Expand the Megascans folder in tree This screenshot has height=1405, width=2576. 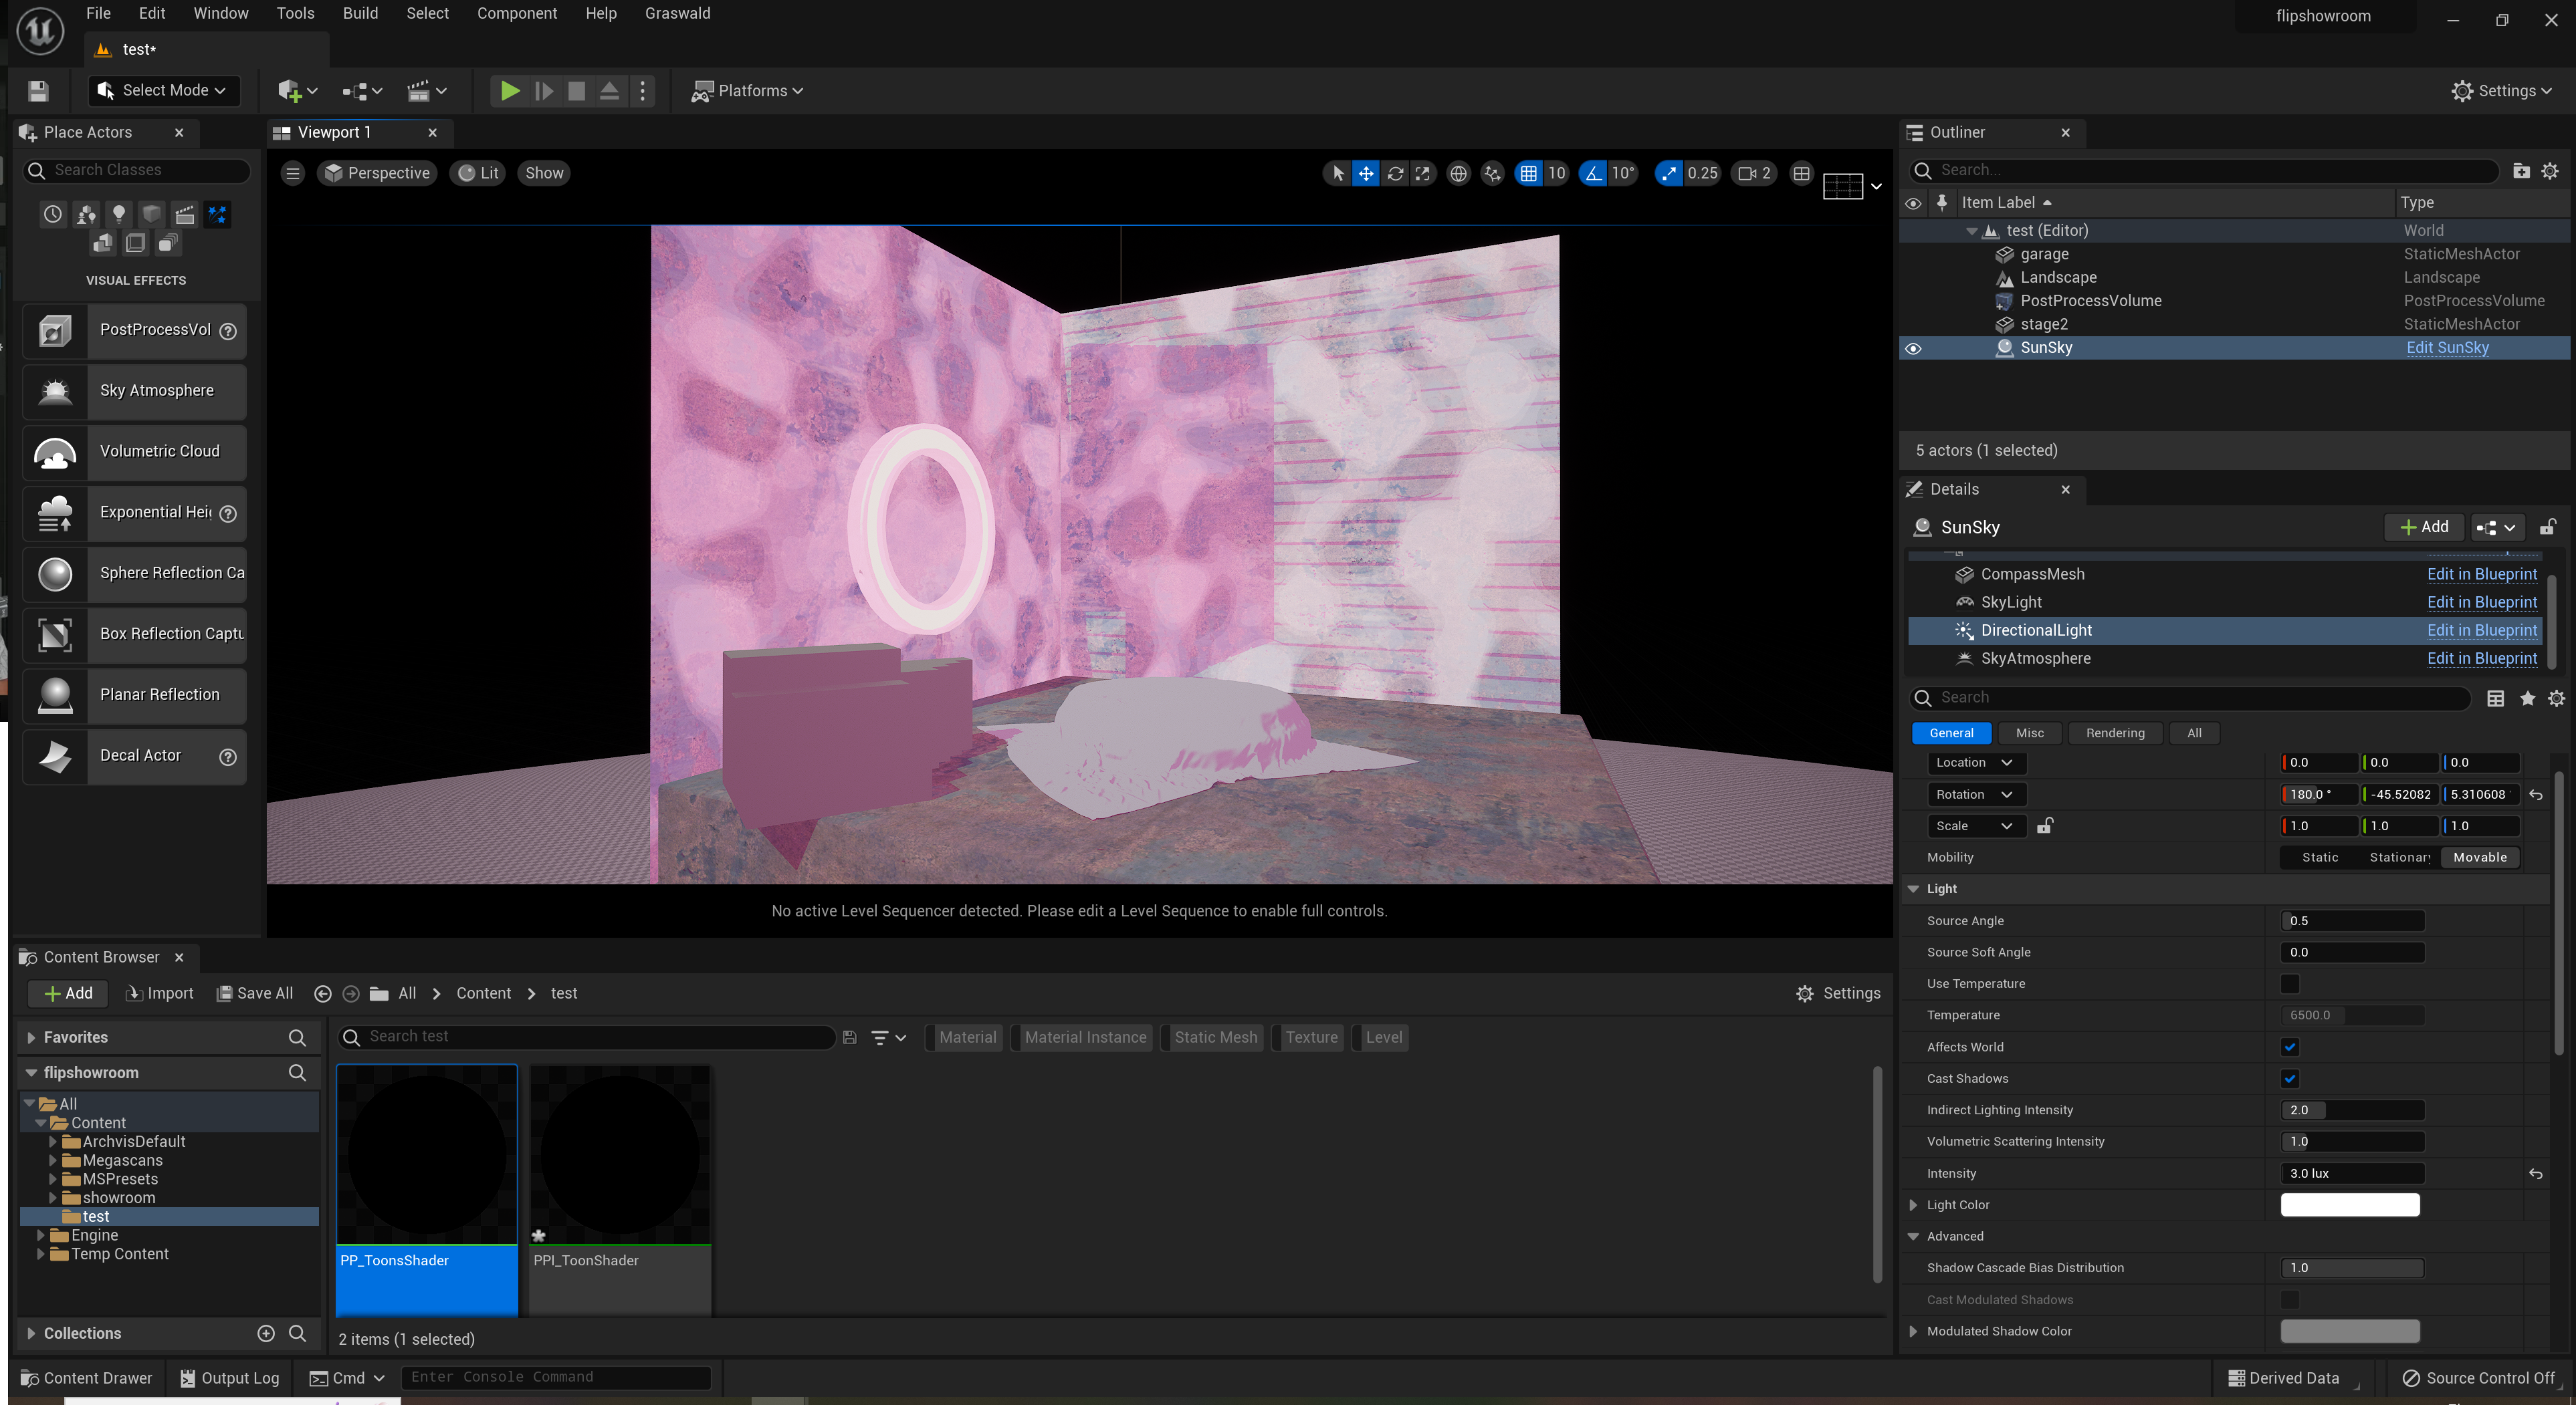pyautogui.click(x=53, y=1160)
